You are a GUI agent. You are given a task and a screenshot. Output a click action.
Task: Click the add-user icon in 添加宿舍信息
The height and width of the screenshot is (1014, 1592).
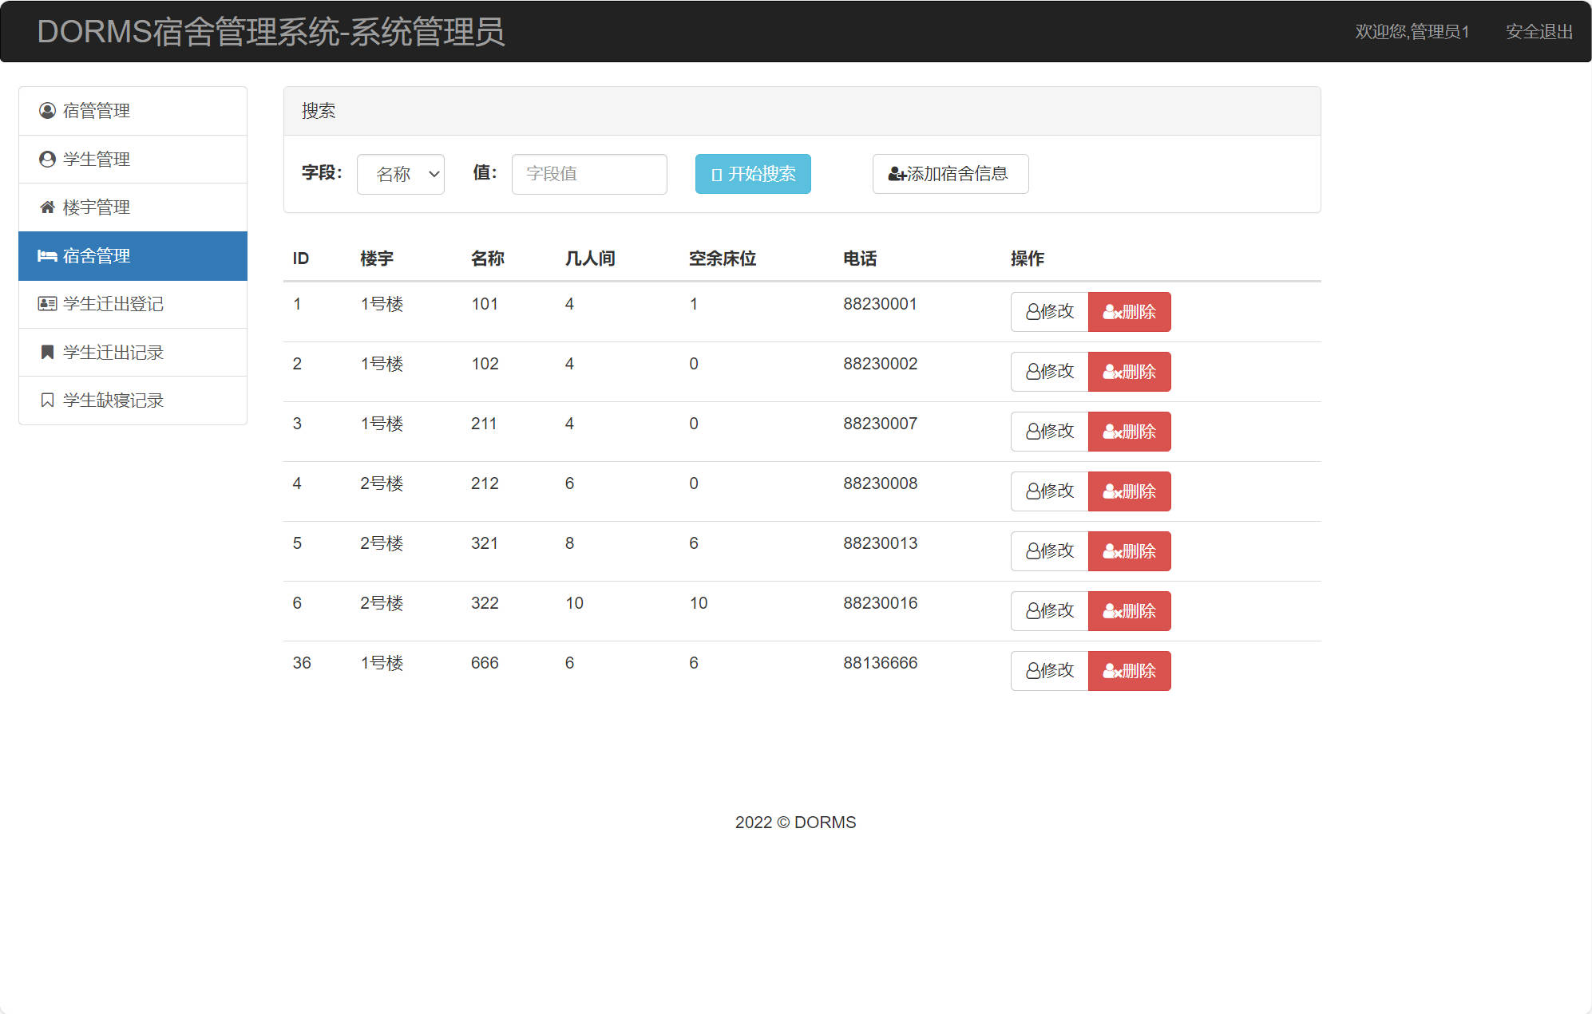click(x=897, y=174)
